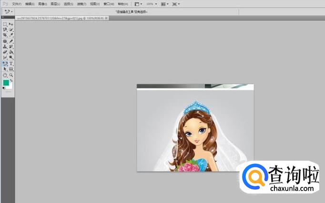Screen dimensions: 325x203
Task: Swap foreground and background colors
Action: (x=11, y=81)
